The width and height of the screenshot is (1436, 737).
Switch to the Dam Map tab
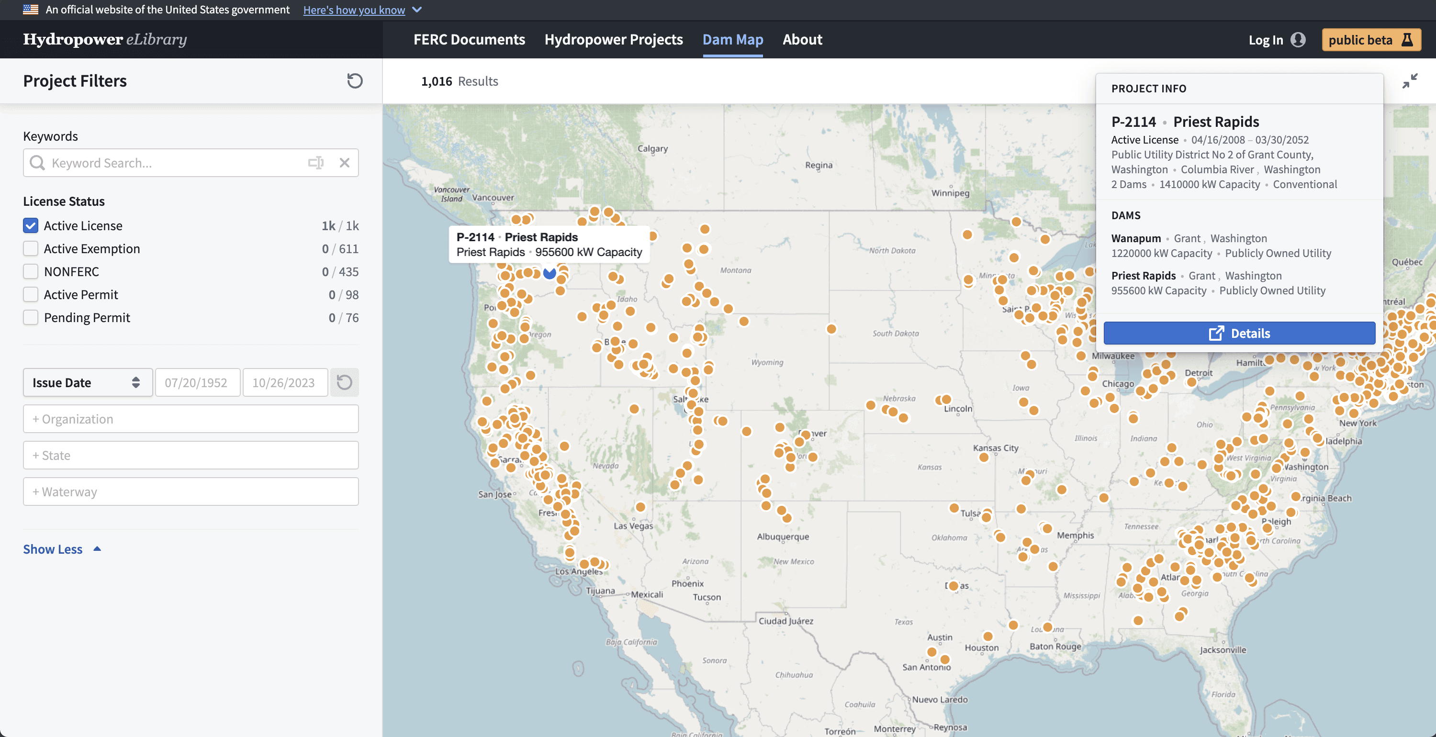coord(732,40)
